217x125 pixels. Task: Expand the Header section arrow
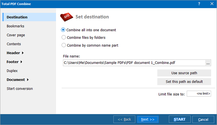pos(23,53)
